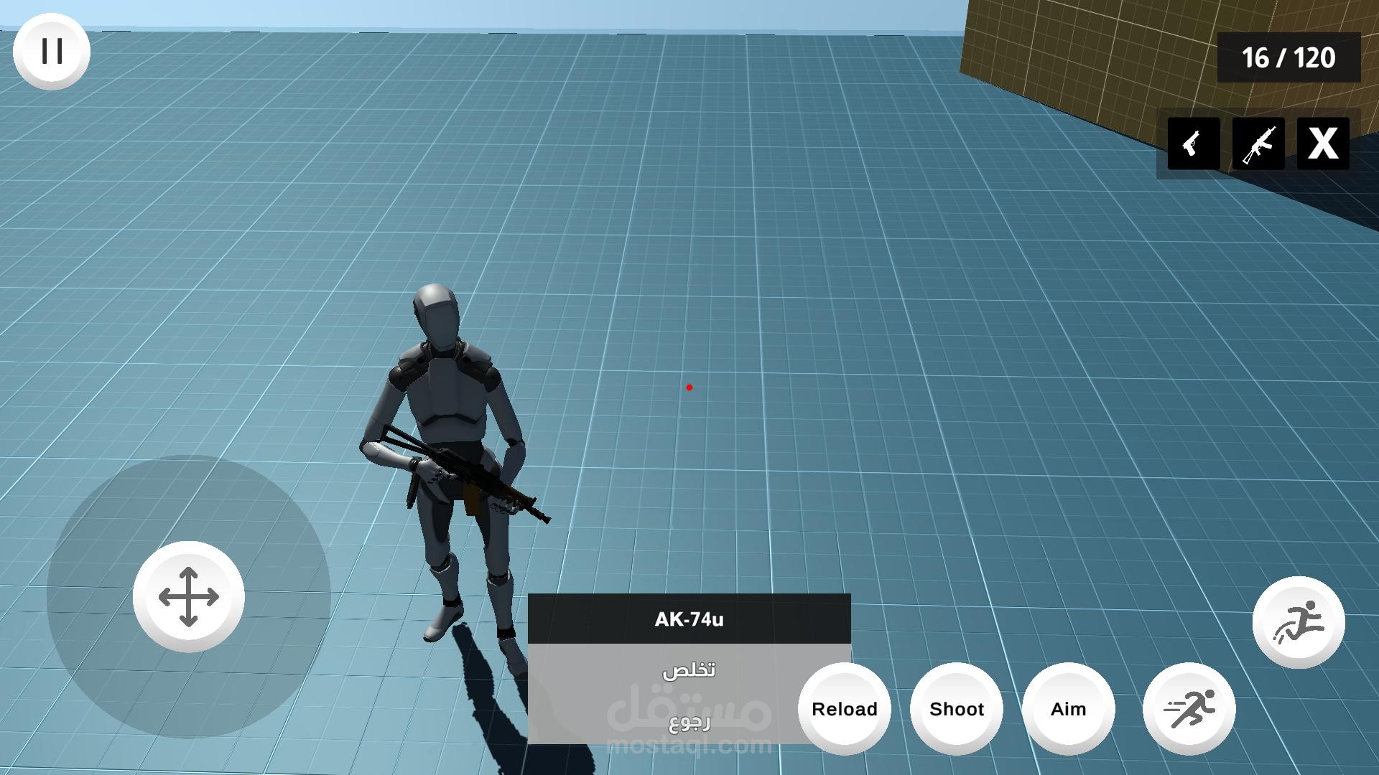The height and width of the screenshot is (775, 1379).
Task: Tap the jump leaping-figure button
Action: [1298, 621]
